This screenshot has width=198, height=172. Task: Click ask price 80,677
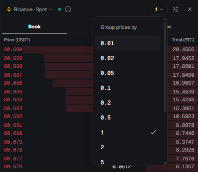point(13,159)
